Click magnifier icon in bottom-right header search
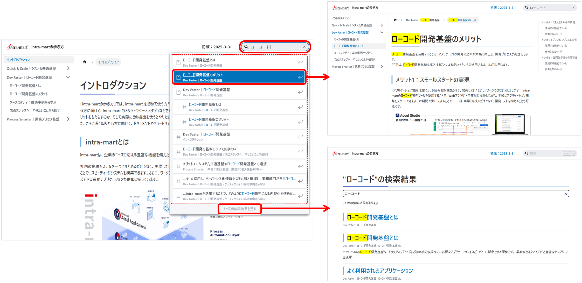 click(x=526, y=153)
